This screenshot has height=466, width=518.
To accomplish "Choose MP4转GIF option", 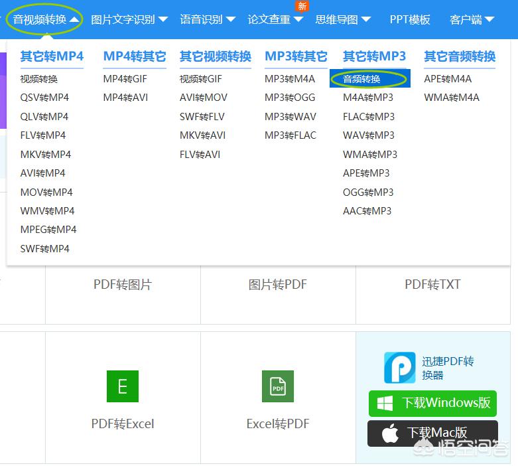I will click(x=125, y=79).
